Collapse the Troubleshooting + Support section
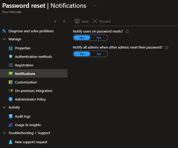178x148 pixels. (x=4, y=133)
